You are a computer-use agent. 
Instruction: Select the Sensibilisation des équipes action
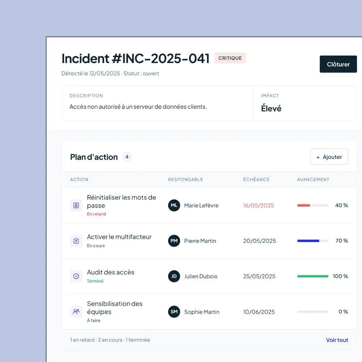coord(115,308)
